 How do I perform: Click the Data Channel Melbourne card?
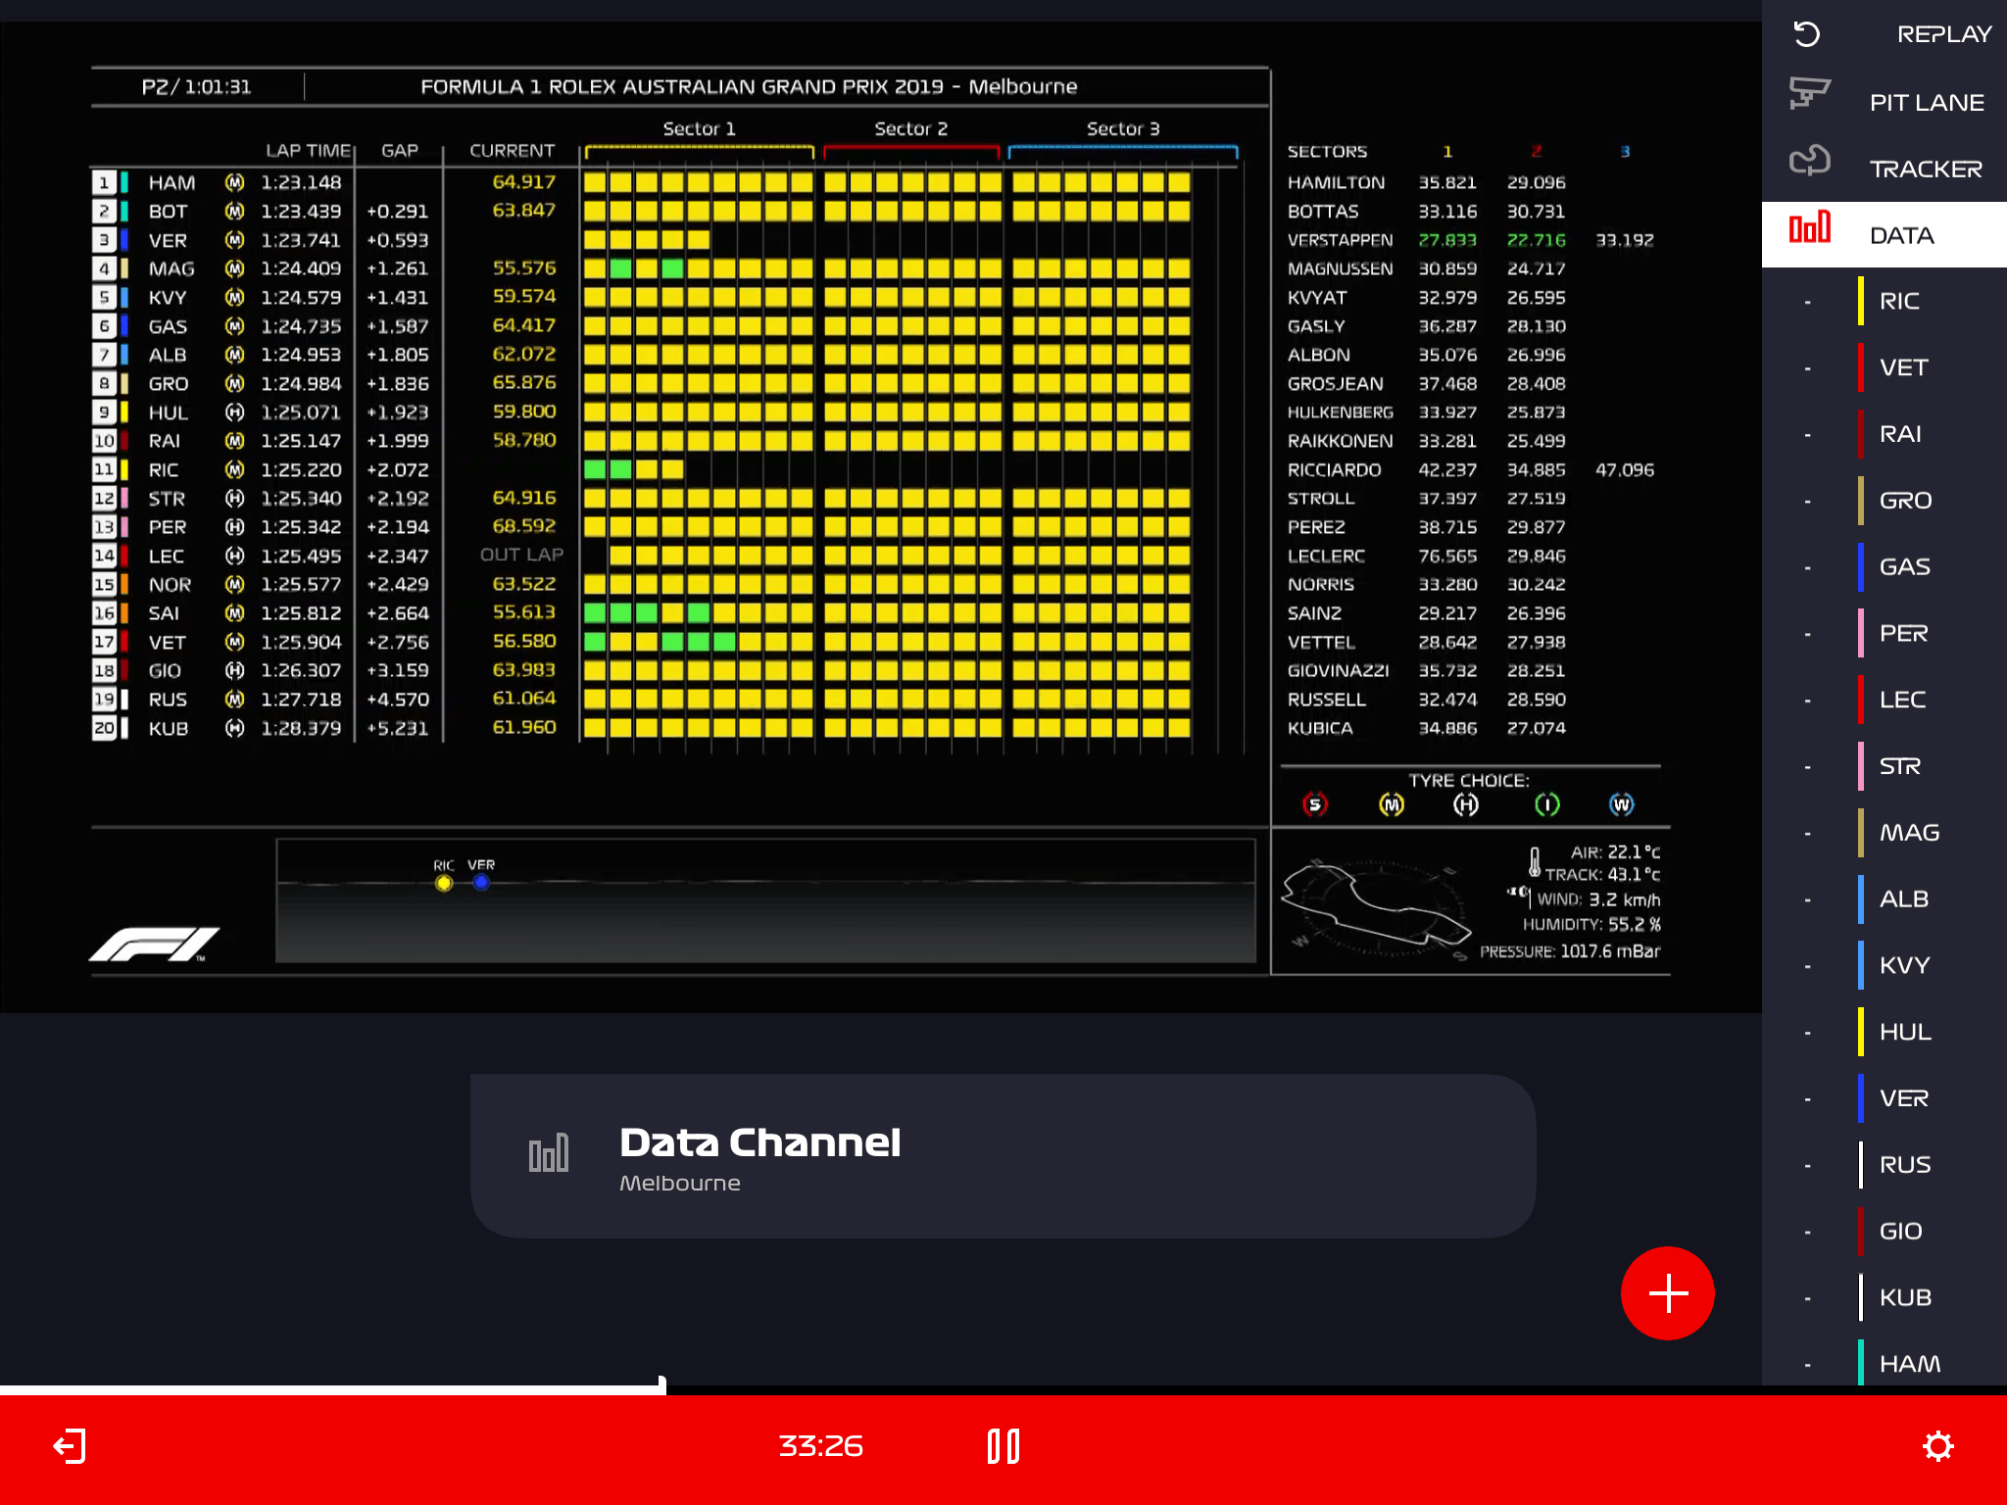1003,1156
